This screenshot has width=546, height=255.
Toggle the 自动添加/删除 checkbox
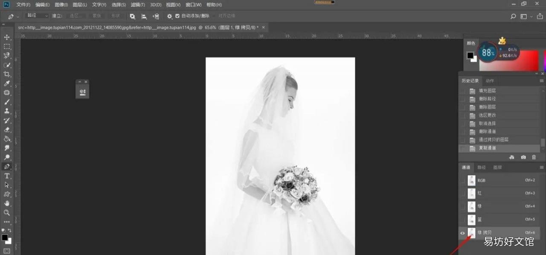point(177,16)
